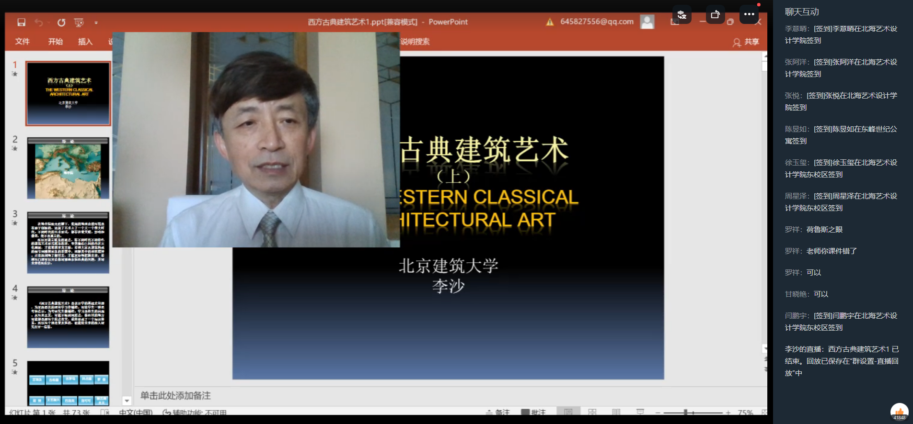Click the 共享 share button

tap(746, 42)
